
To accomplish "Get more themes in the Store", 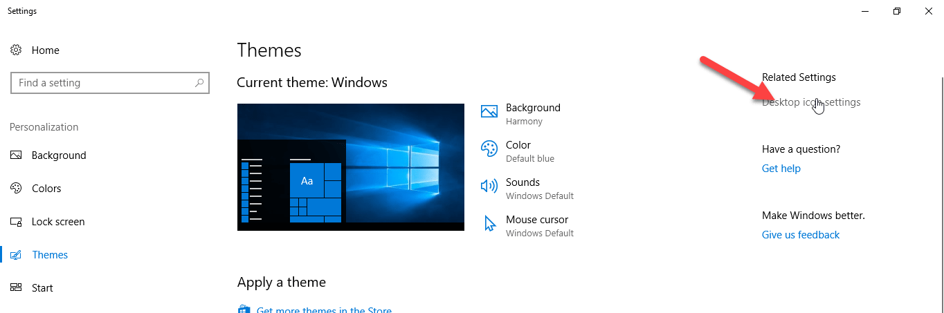I will [324, 310].
